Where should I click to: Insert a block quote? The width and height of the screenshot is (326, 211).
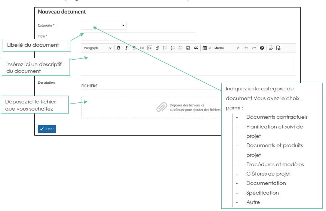pyautogui.click(x=196, y=48)
